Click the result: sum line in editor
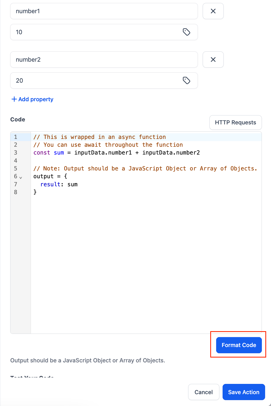This screenshot has height=406, width=271. click(x=59, y=184)
